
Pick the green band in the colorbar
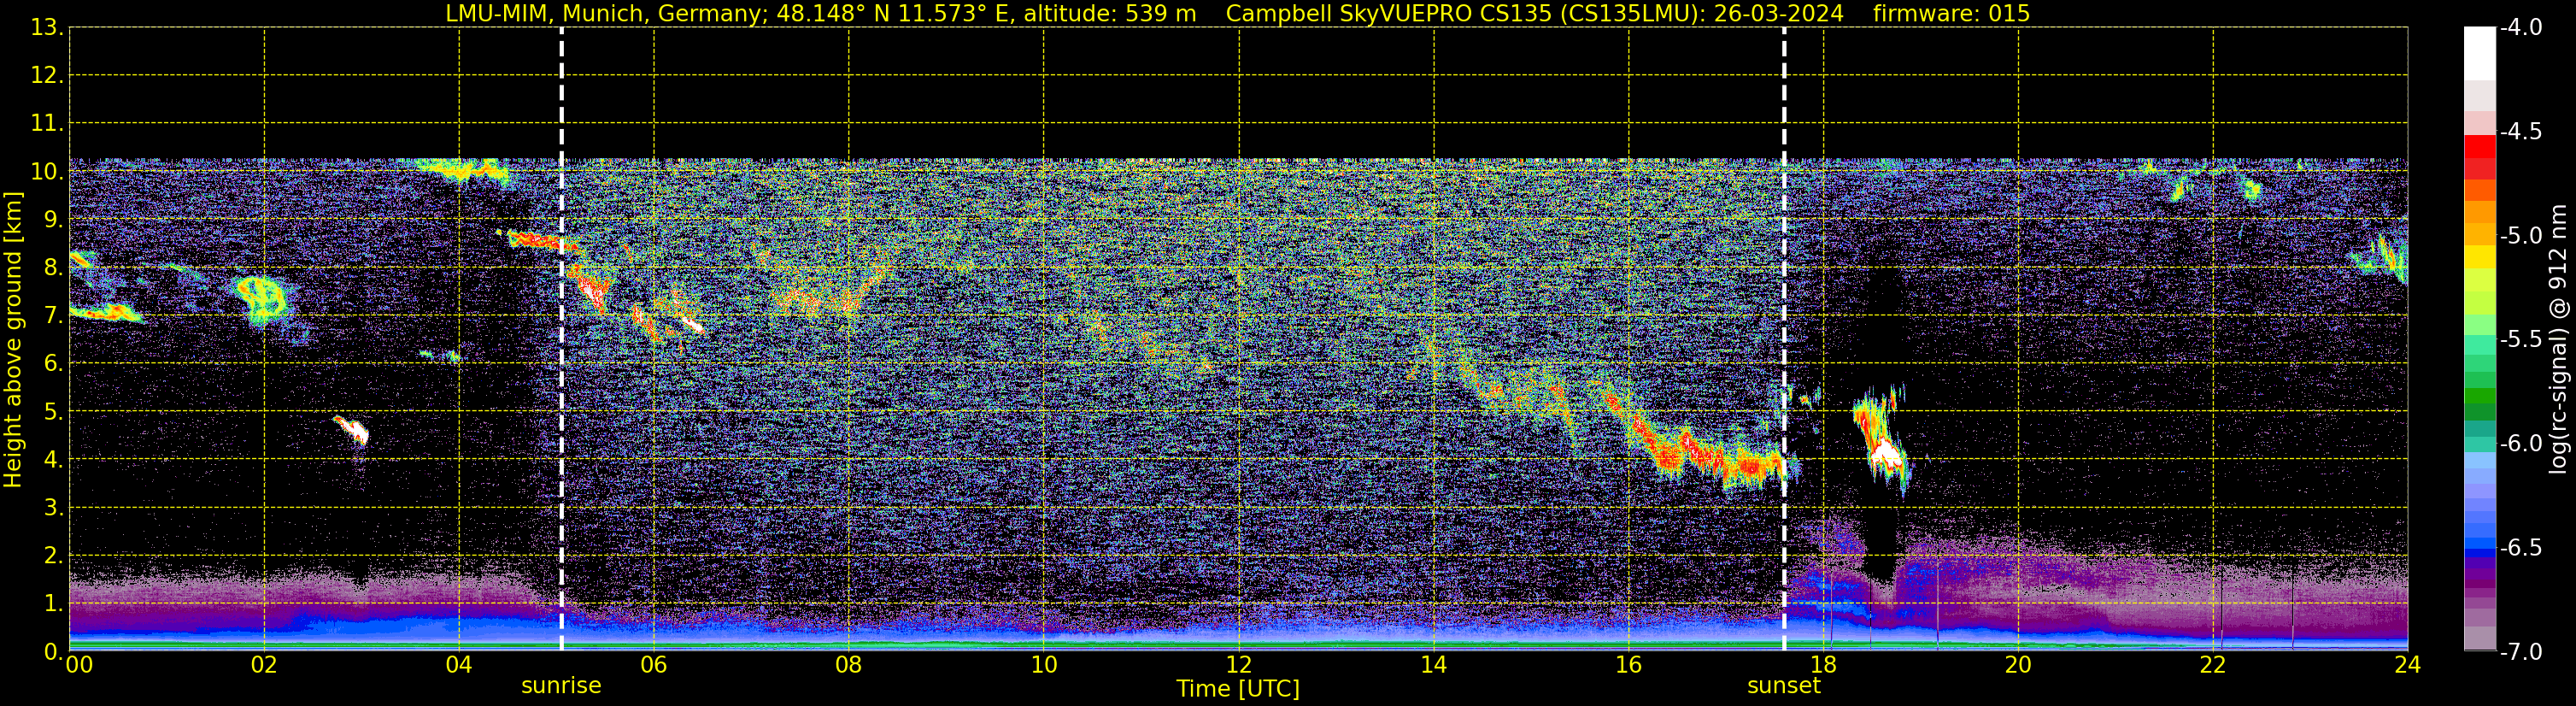pos(2480,396)
